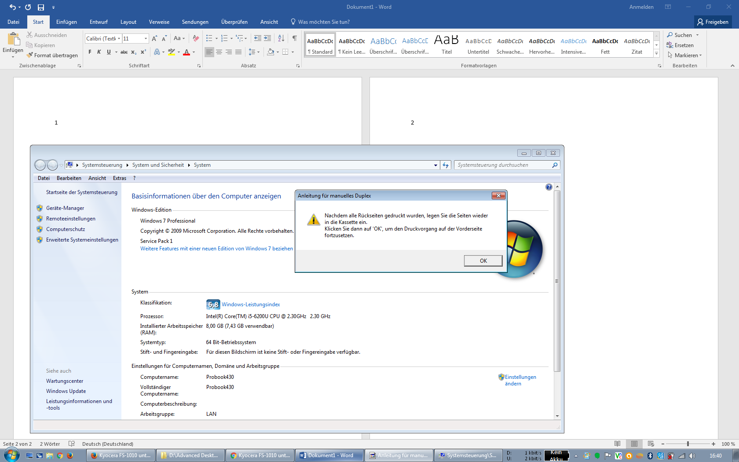739x462 pixels.
Task: Click the search magnifier in Systemsteuerung search box
Action: [x=555, y=165]
